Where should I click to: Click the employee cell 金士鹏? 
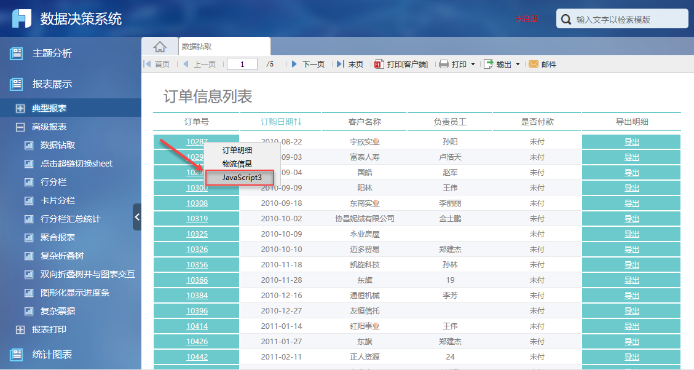tap(450, 219)
